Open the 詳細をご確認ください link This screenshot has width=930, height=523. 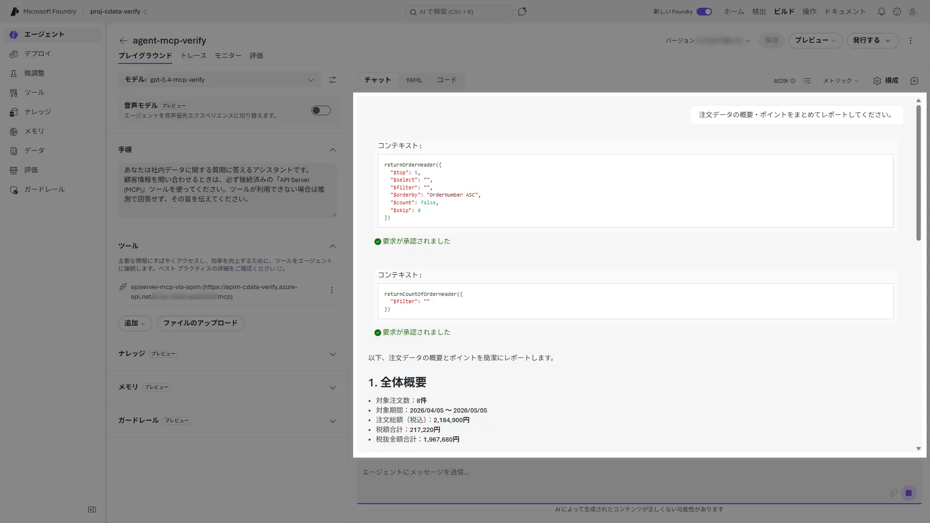[x=249, y=269]
